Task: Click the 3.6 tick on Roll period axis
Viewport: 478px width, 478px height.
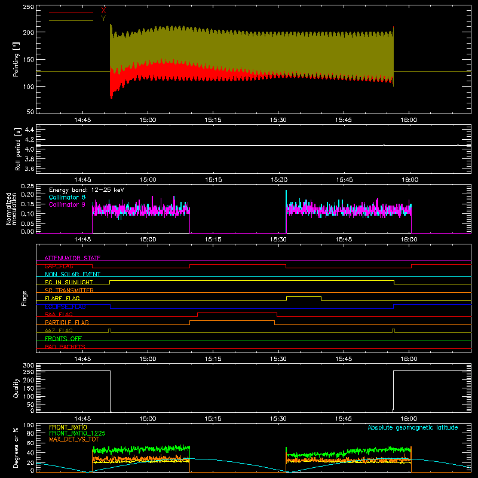Action: coord(29,168)
